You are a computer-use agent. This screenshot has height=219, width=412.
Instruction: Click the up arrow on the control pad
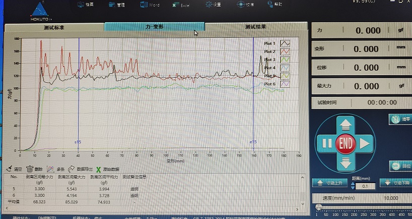(x=346, y=124)
